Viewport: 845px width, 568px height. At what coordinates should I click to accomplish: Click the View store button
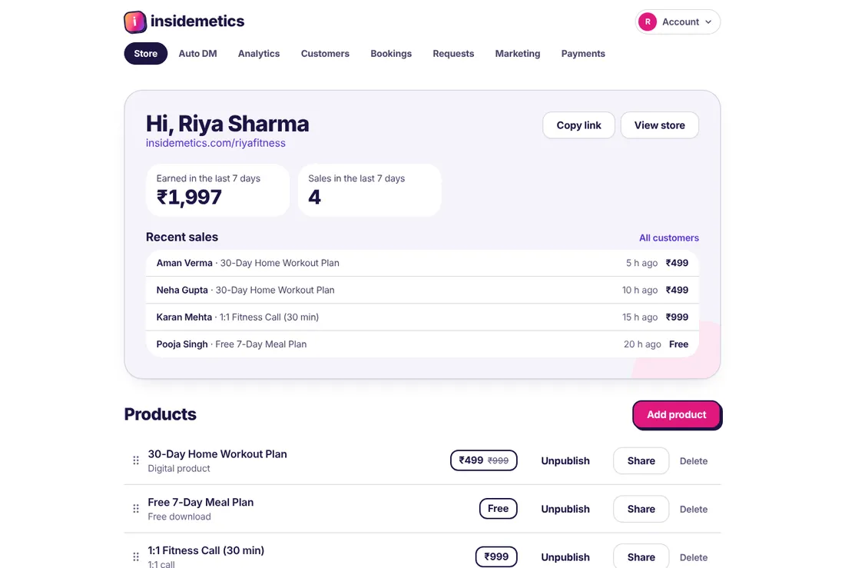[659, 125]
